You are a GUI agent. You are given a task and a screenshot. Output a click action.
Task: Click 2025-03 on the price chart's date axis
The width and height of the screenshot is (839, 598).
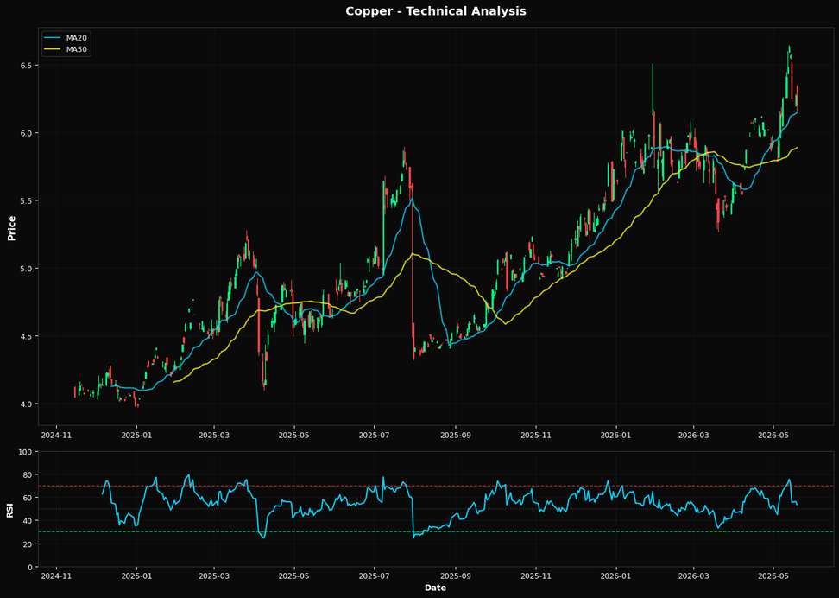click(214, 435)
